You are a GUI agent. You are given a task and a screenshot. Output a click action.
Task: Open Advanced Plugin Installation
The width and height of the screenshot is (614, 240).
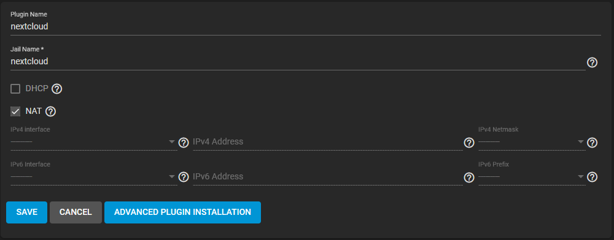click(x=182, y=212)
